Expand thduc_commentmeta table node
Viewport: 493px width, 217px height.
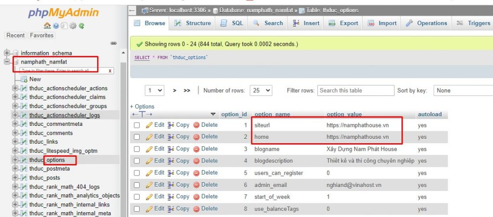[15, 124]
